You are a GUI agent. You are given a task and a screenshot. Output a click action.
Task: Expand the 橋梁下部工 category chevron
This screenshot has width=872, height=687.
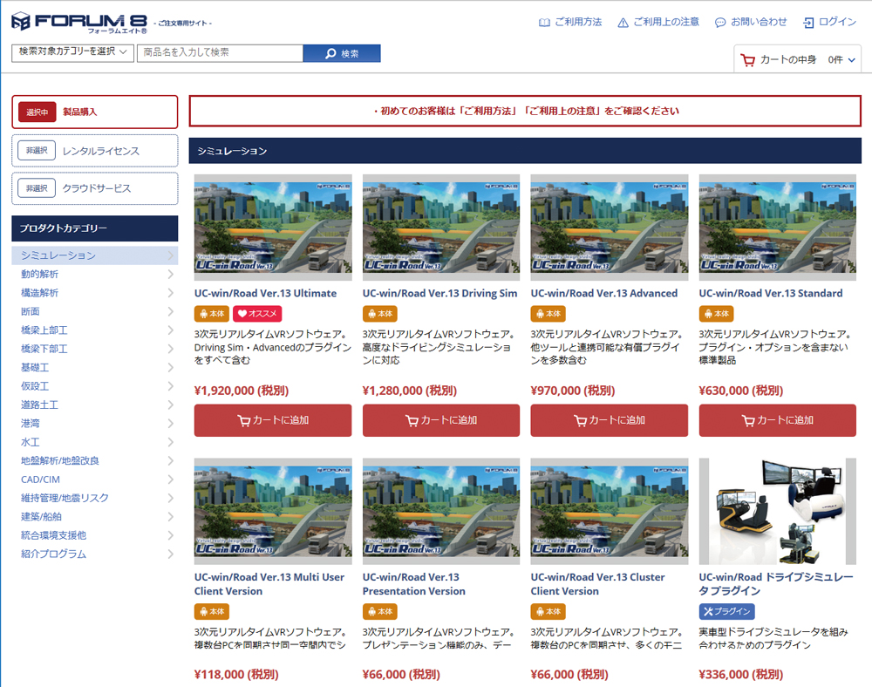pyautogui.click(x=171, y=349)
